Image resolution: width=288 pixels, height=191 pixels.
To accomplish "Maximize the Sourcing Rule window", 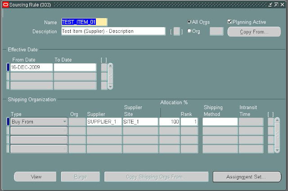I will coord(276,5).
